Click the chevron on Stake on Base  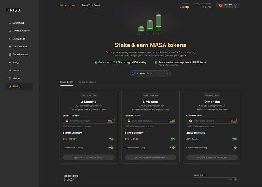[x=167, y=73]
